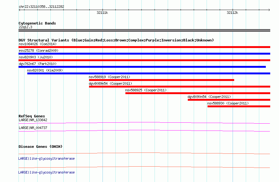279x182 pixels.
Task: Select the red nsv588919 (Cooper2011) bar
Action: coord(161,80)
